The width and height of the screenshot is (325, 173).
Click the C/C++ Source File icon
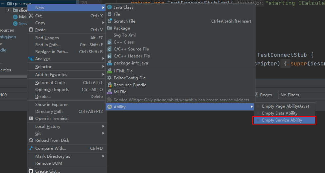(x=109, y=49)
